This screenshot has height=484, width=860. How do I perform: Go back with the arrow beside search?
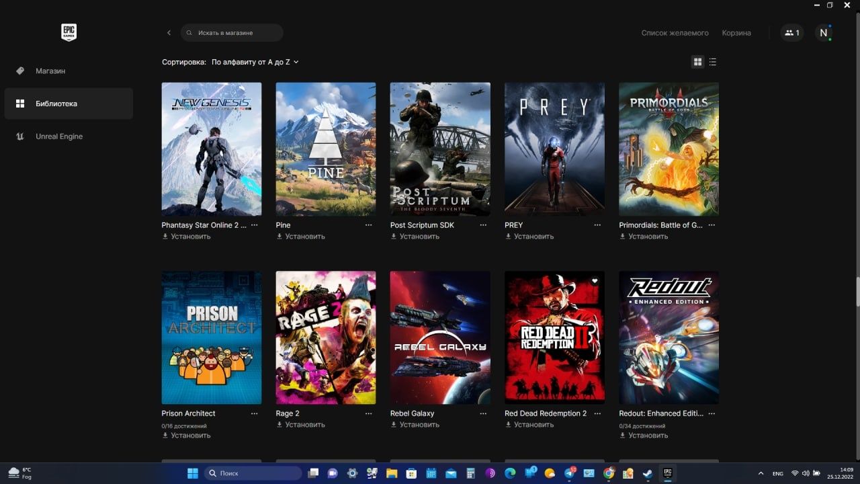pos(169,32)
